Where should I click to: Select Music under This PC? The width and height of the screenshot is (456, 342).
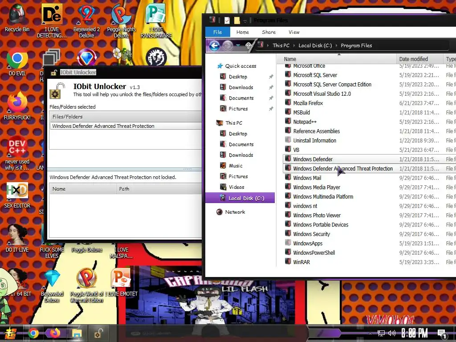235,166
